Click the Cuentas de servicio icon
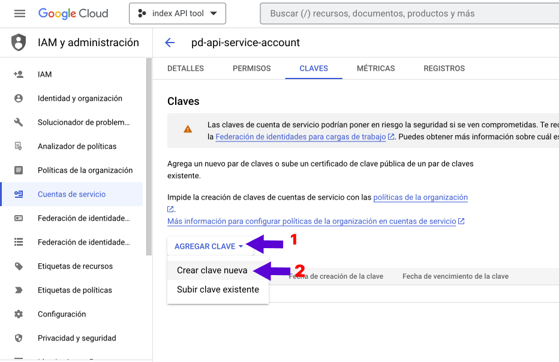The width and height of the screenshot is (559, 362). pyautogui.click(x=19, y=194)
